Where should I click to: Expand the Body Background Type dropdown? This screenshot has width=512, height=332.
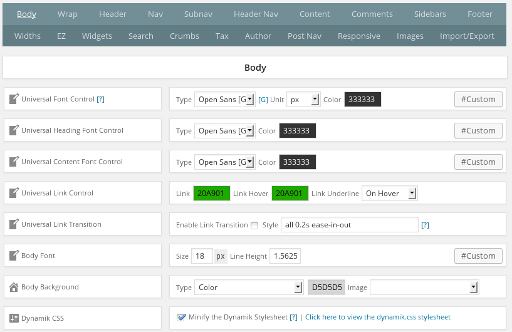click(x=249, y=288)
